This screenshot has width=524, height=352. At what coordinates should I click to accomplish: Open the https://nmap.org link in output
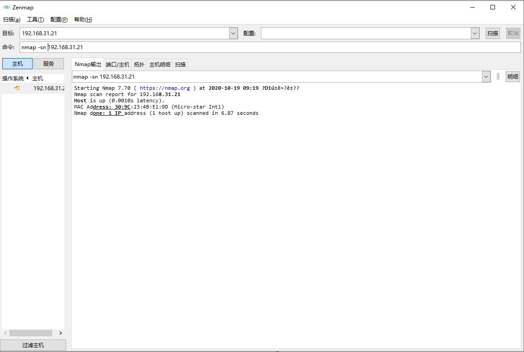(x=165, y=88)
